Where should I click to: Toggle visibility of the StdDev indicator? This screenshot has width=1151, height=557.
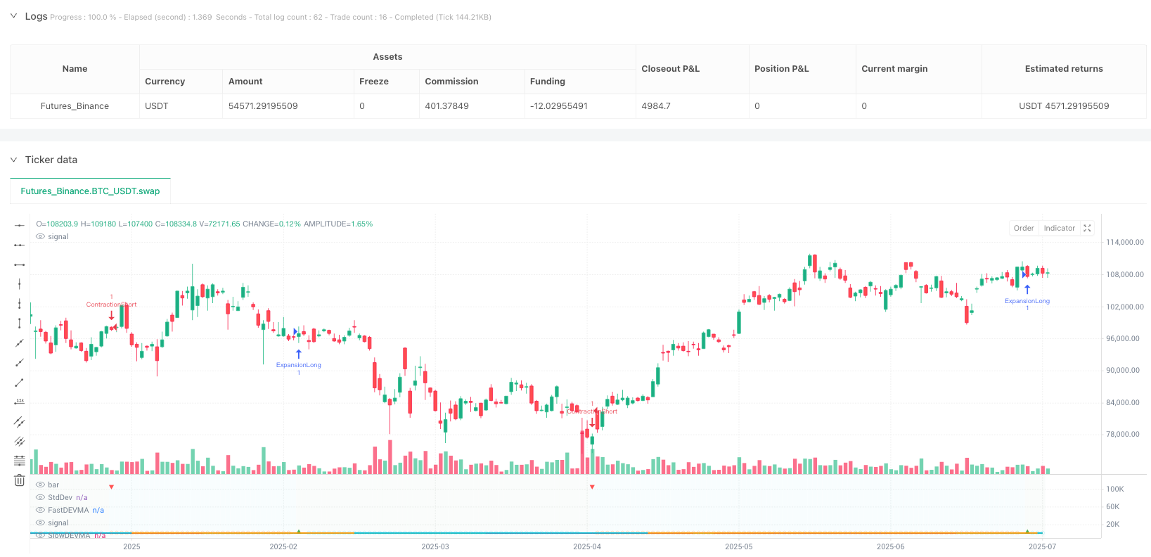pos(41,497)
